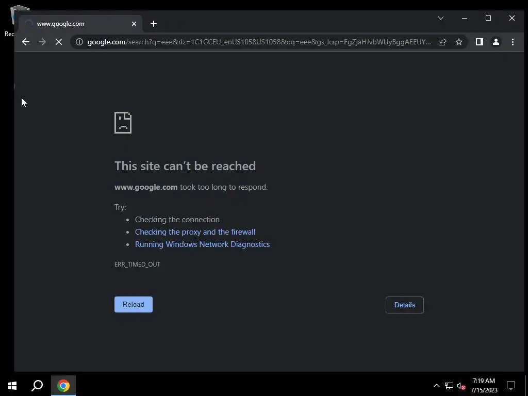Run Windows Network Diagnostics link
Viewport: 528px width, 396px height.
point(202,244)
